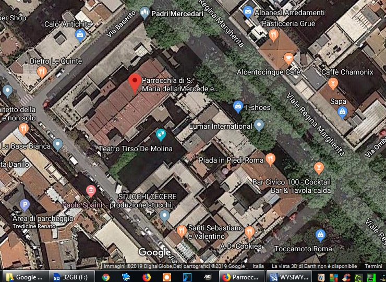Click the A.D. Cookies restaurant pin
This screenshot has width=386, height=282.
pos(249,232)
